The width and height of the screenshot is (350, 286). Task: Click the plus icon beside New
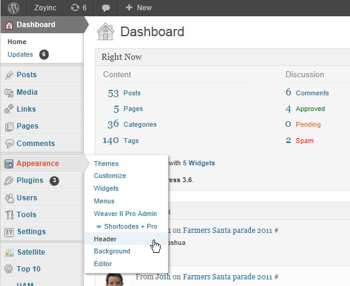click(129, 8)
